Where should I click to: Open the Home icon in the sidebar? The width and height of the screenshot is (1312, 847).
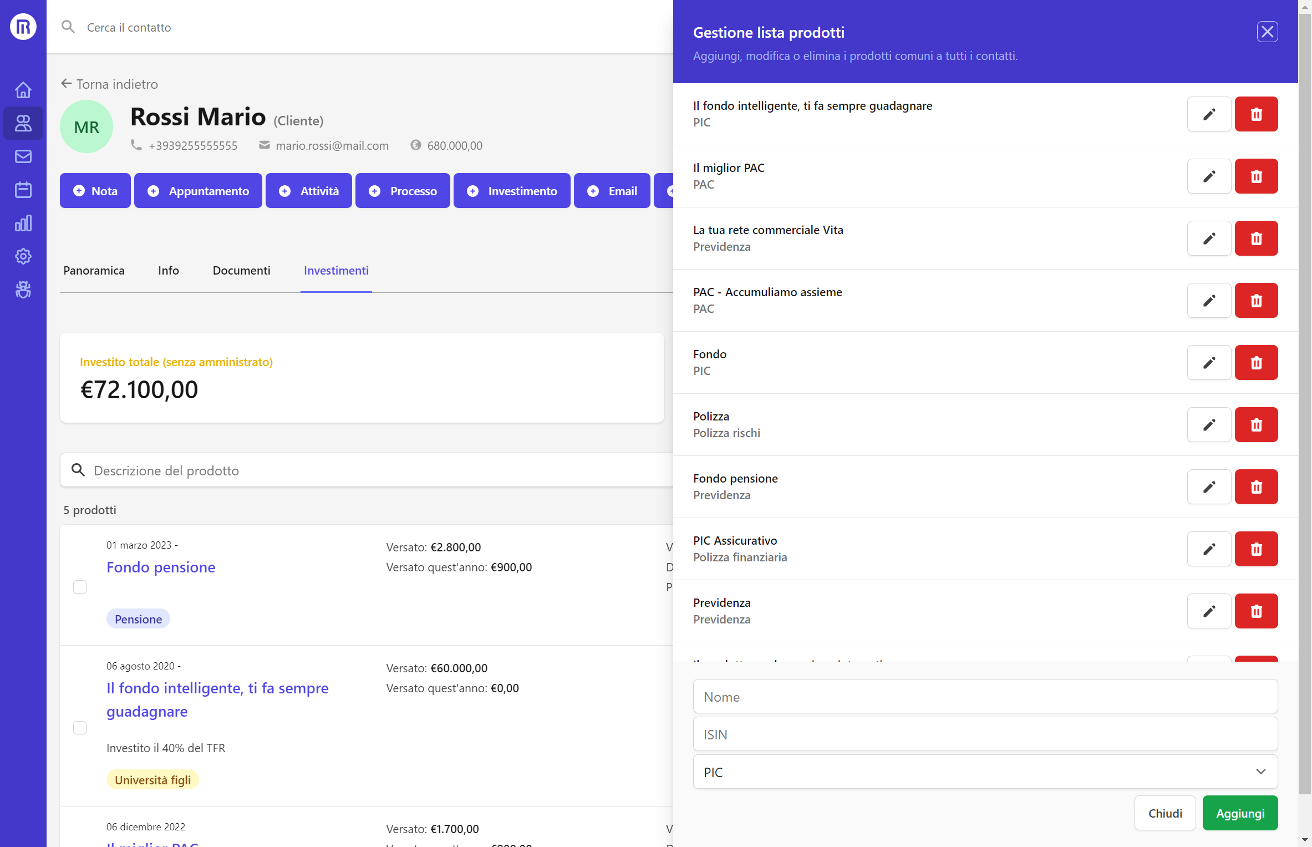coord(23,89)
